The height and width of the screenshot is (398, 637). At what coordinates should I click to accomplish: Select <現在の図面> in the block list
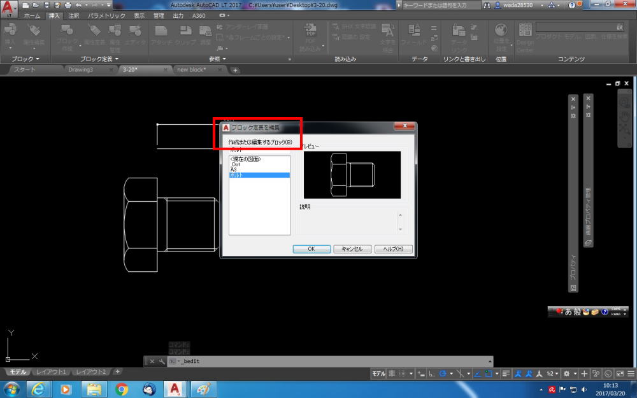[259, 159]
